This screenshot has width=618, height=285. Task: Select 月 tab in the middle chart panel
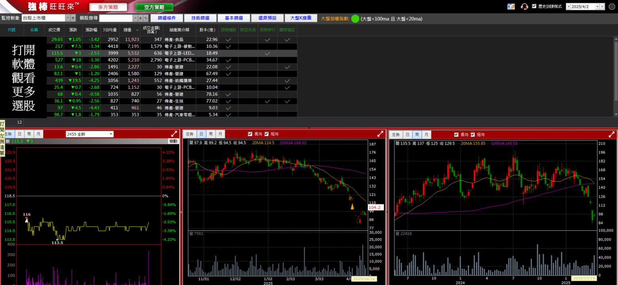click(220, 134)
